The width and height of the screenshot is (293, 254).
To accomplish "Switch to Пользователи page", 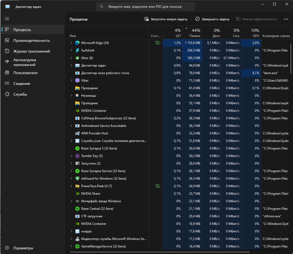I will (x=33, y=73).
